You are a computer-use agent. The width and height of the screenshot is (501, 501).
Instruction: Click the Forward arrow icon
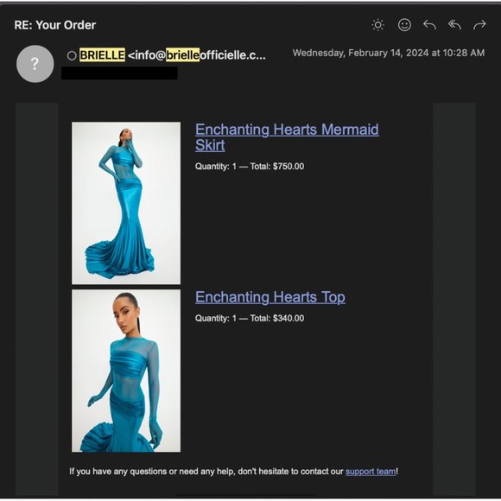pyautogui.click(x=479, y=24)
